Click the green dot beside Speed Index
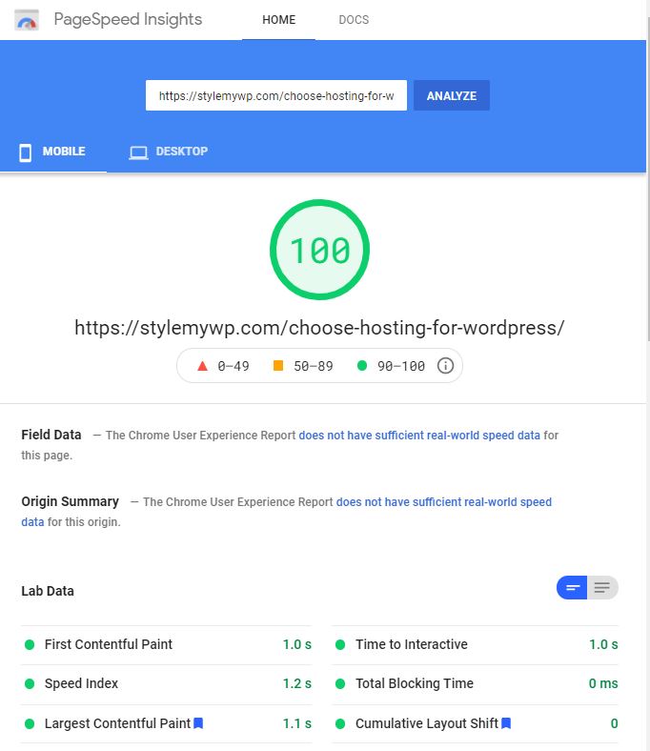This screenshot has height=751, width=650. tap(30, 684)
